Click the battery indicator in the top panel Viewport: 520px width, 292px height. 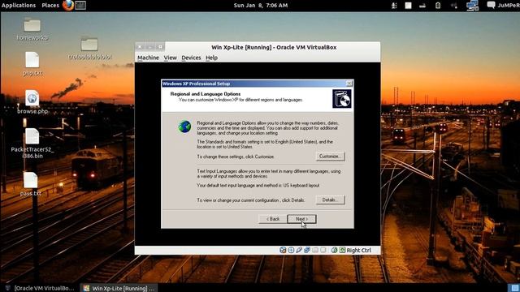(438, 6)
